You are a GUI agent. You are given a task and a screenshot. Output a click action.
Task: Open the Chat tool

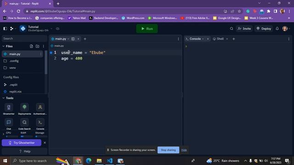tap(9, 124)
